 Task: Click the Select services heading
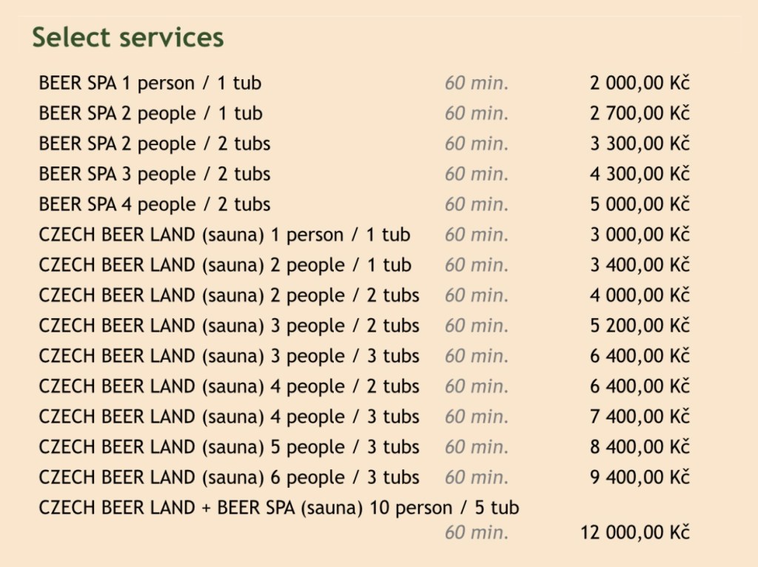tap(128, 38)
